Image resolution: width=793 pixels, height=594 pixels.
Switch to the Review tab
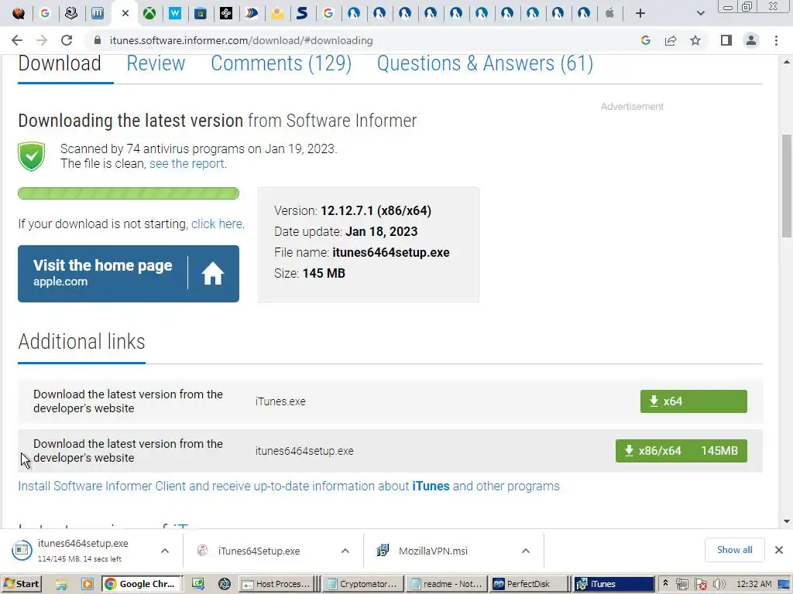click(156, 63)
